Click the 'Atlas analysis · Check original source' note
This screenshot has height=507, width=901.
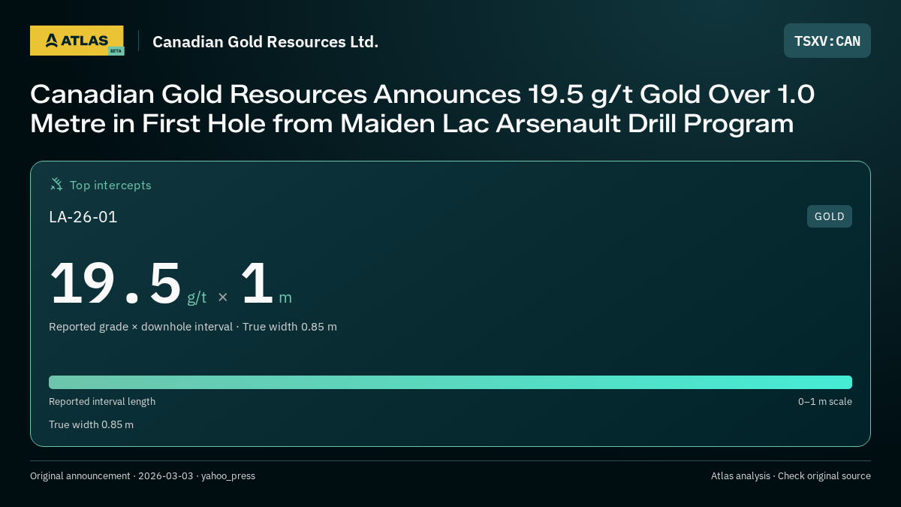791,476
